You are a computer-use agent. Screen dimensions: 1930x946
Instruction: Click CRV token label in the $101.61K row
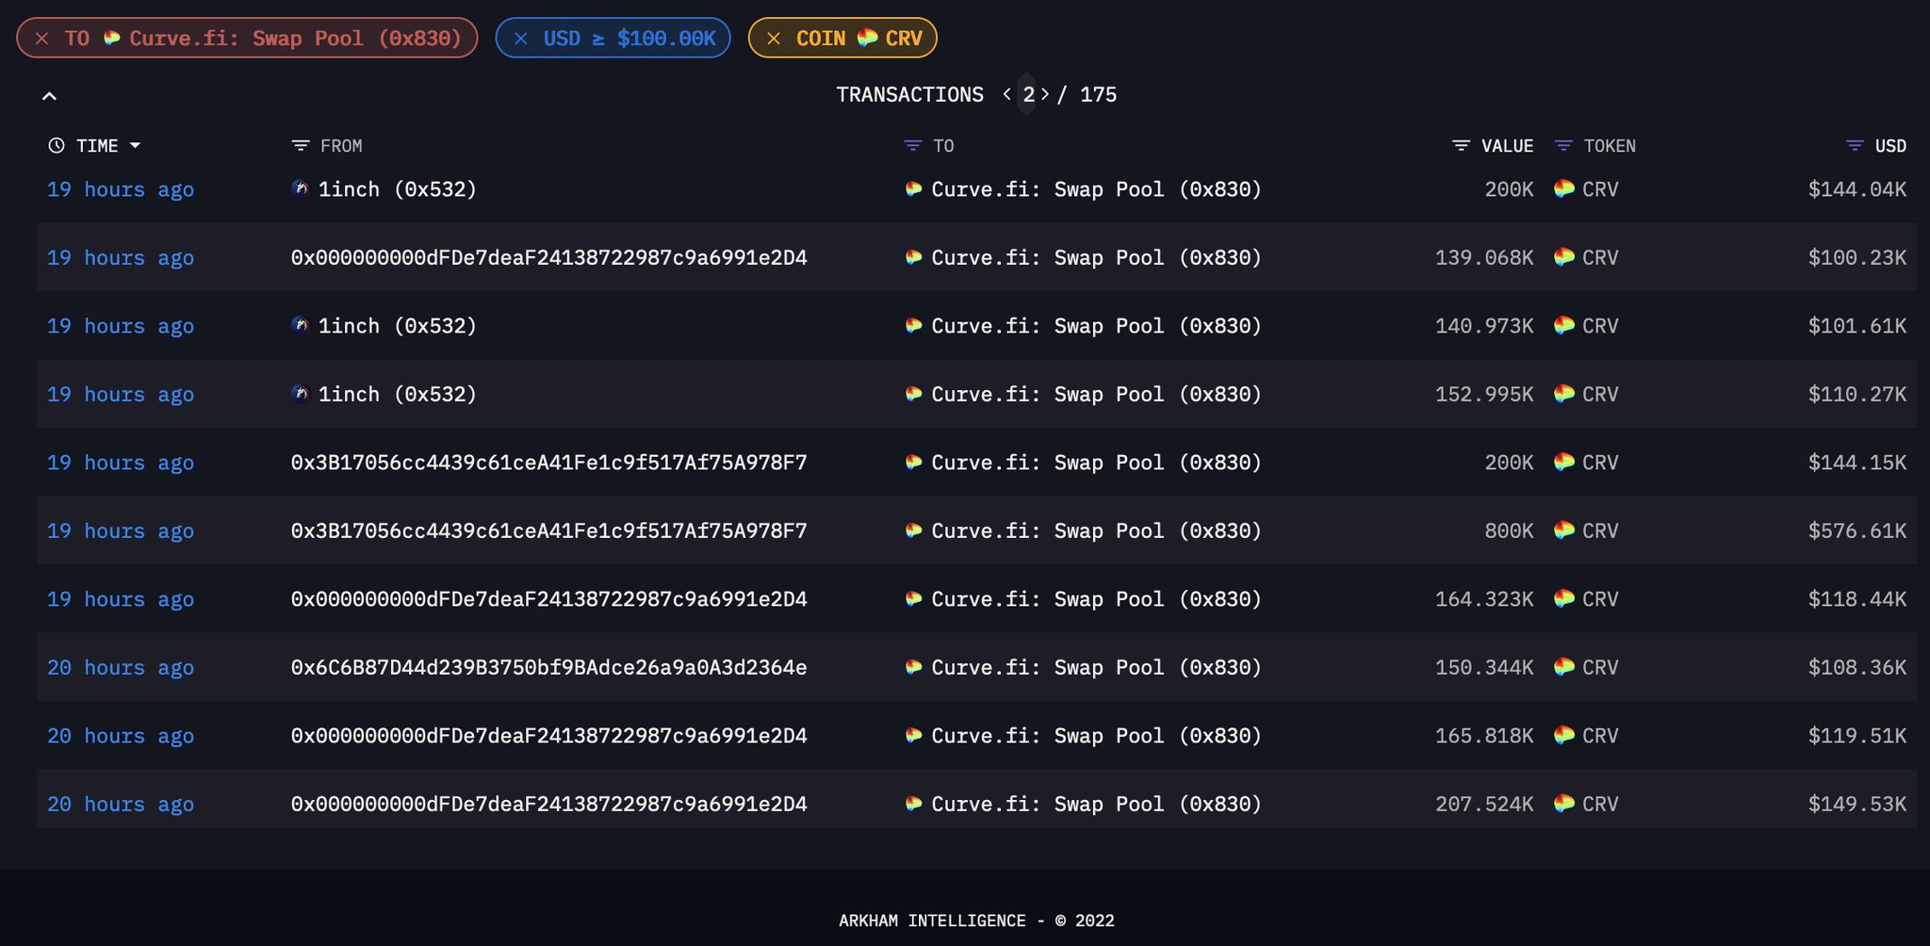click(1600, 326)
